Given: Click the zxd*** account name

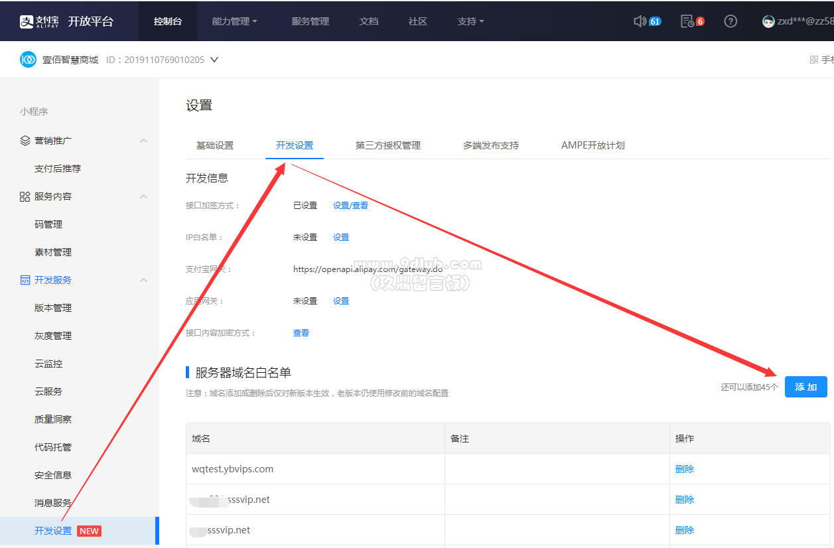Looking at the screenshot, I should 805,21.
